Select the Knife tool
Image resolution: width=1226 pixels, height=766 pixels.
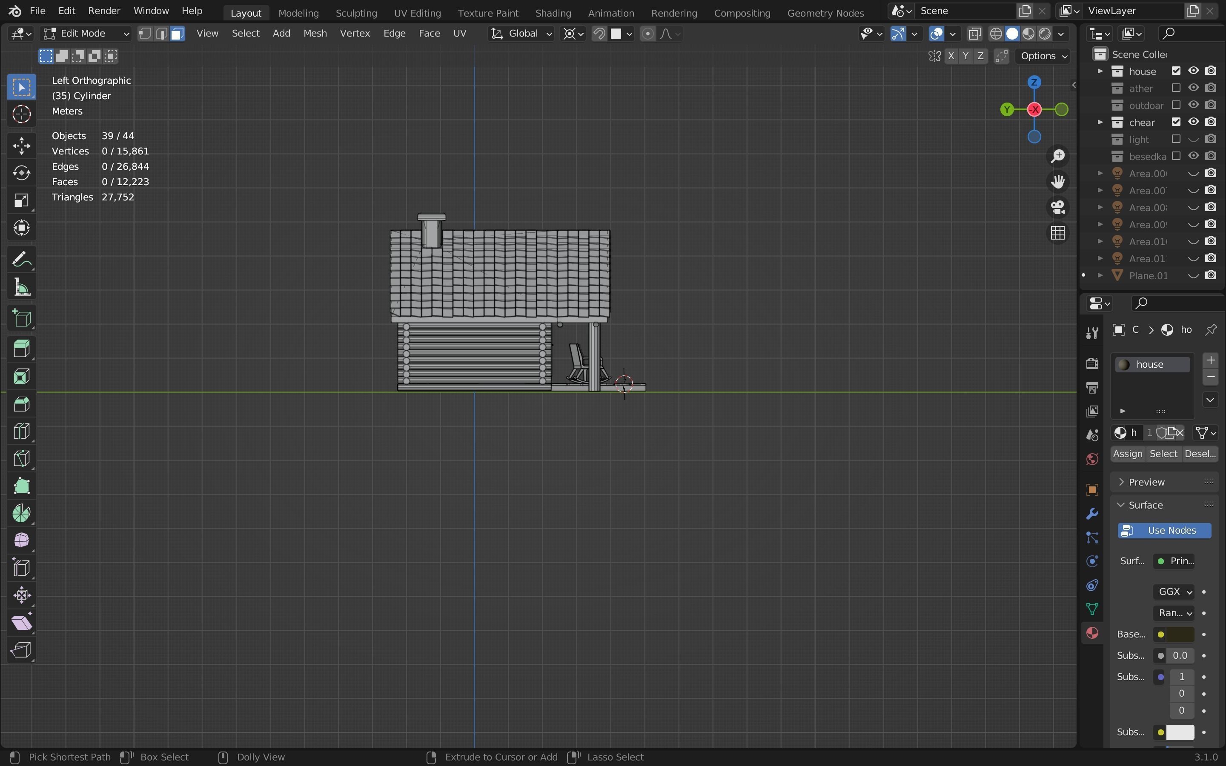click(x=21, y=459)
